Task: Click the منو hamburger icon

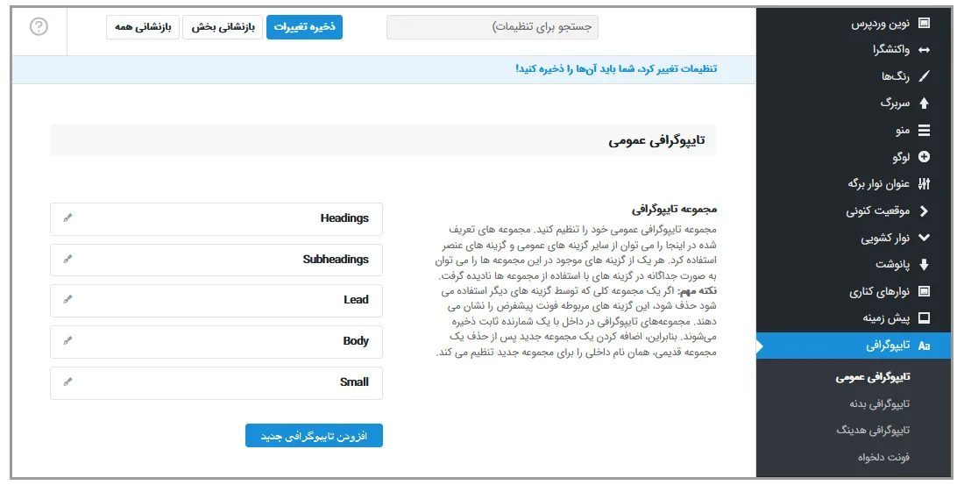Action: coord(924,131)
